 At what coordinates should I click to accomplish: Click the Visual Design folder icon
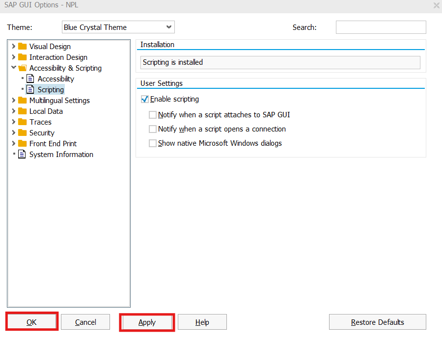(22, 46)
